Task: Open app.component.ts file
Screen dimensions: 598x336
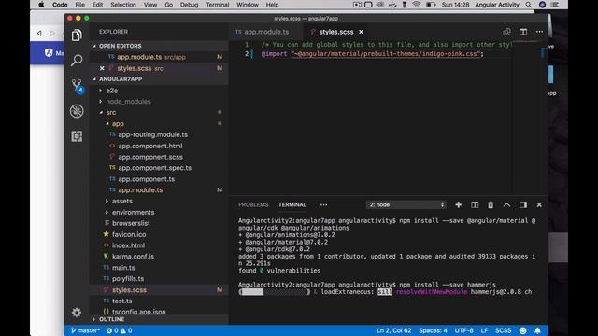Action: click(x=146, y=179)
